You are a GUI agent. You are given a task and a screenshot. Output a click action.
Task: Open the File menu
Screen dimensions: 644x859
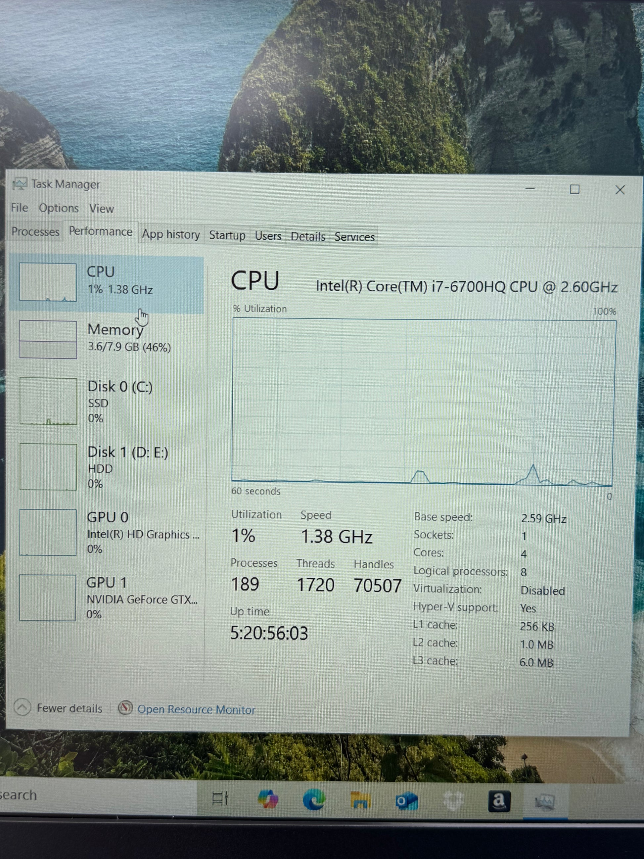(x=20, y=208)
